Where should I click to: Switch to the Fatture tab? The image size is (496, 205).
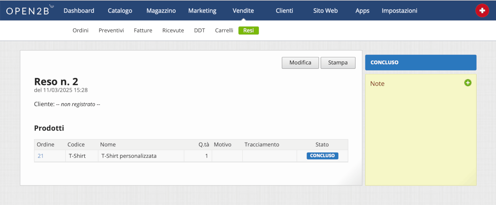143,30
